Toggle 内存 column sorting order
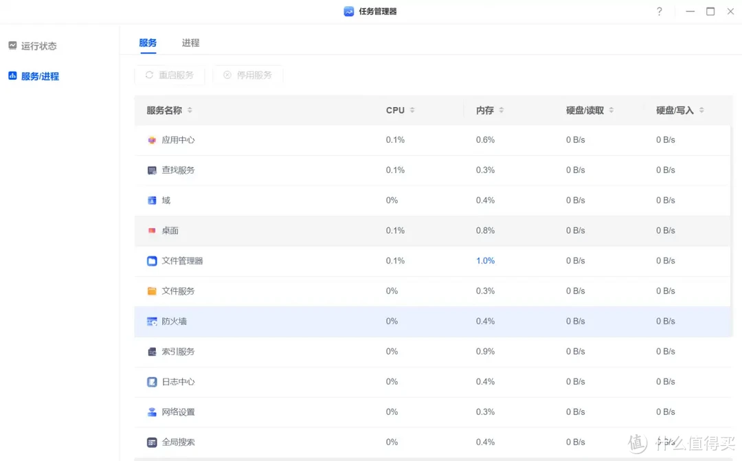 pyautogui.click(x=501, y=109)
